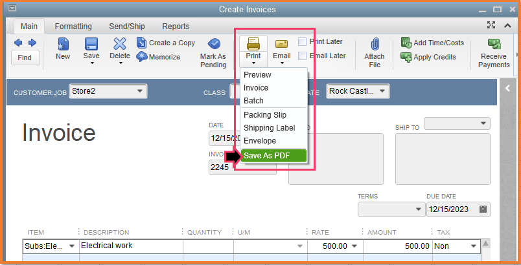Expand the Email button dropdown arrow
The height and width of the screenshot is (265, 521).
coord(282,63)
